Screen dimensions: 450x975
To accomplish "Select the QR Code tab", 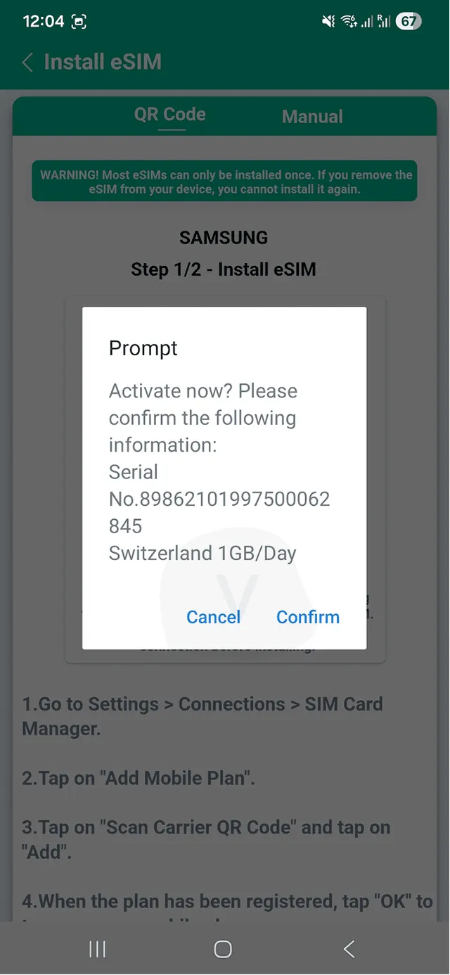I will coord(169,116).
